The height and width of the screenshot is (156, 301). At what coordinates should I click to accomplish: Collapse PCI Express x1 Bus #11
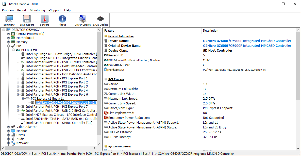point(23,98)
